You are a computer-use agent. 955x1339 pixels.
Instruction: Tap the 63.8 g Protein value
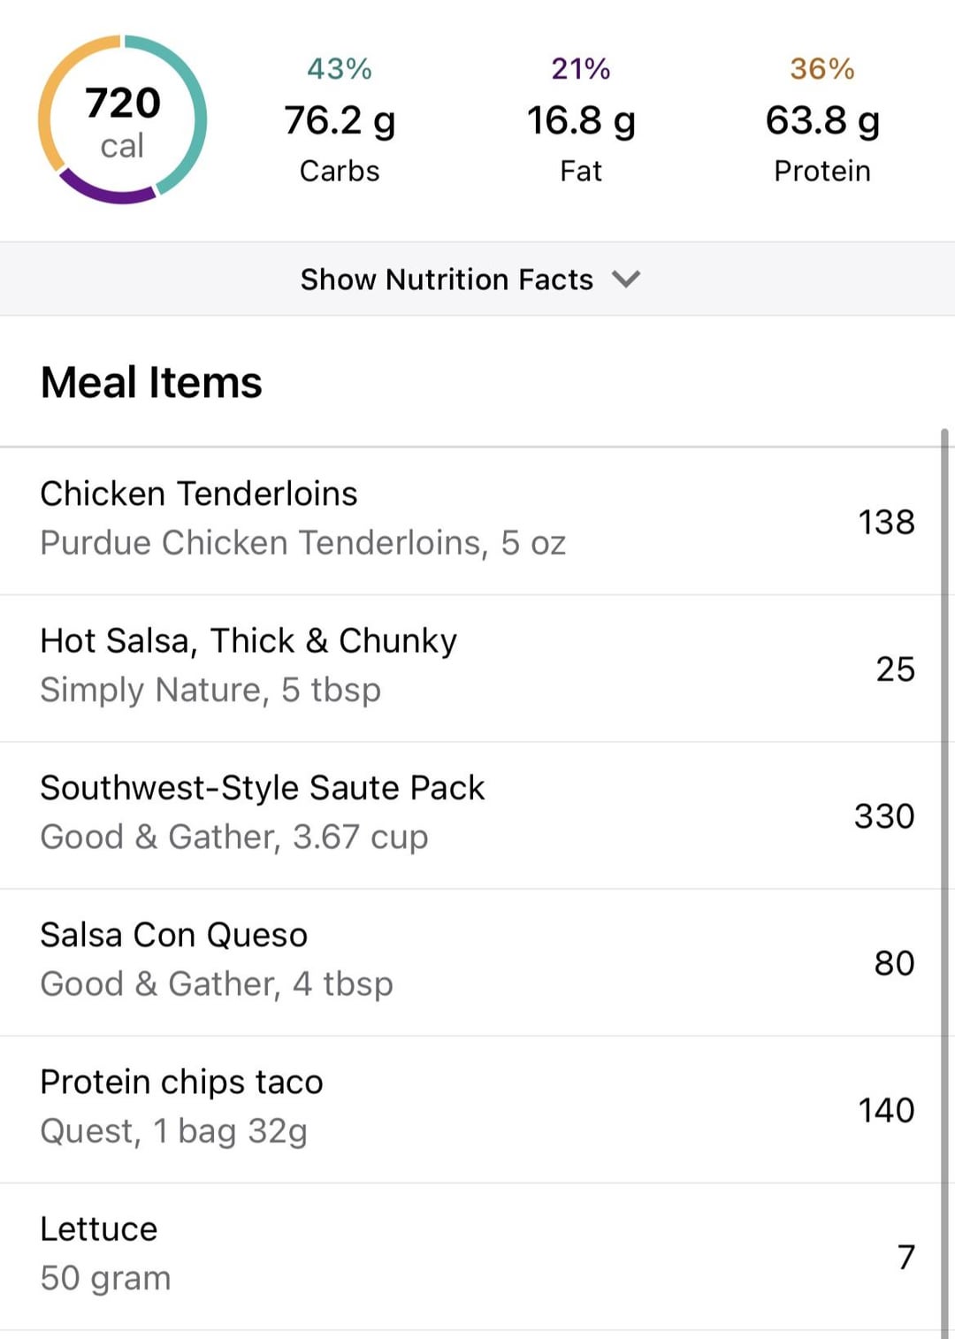pyautogui.click(x=822, y=120)
